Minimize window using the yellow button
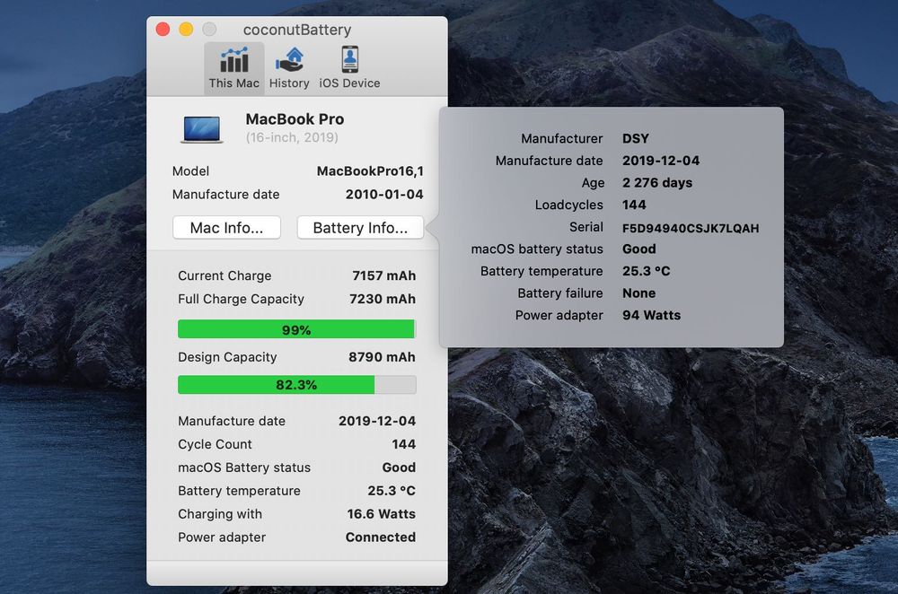Viewport: 898px width, 594px height. [186, 30]
